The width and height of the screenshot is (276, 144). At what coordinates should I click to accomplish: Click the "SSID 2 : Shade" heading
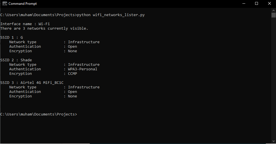click(16, 60)
